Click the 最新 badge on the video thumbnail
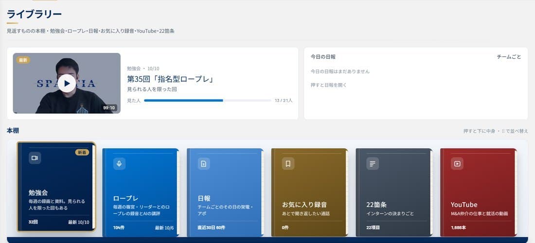The height and width of the screenshot is (243, 535). 23,60
